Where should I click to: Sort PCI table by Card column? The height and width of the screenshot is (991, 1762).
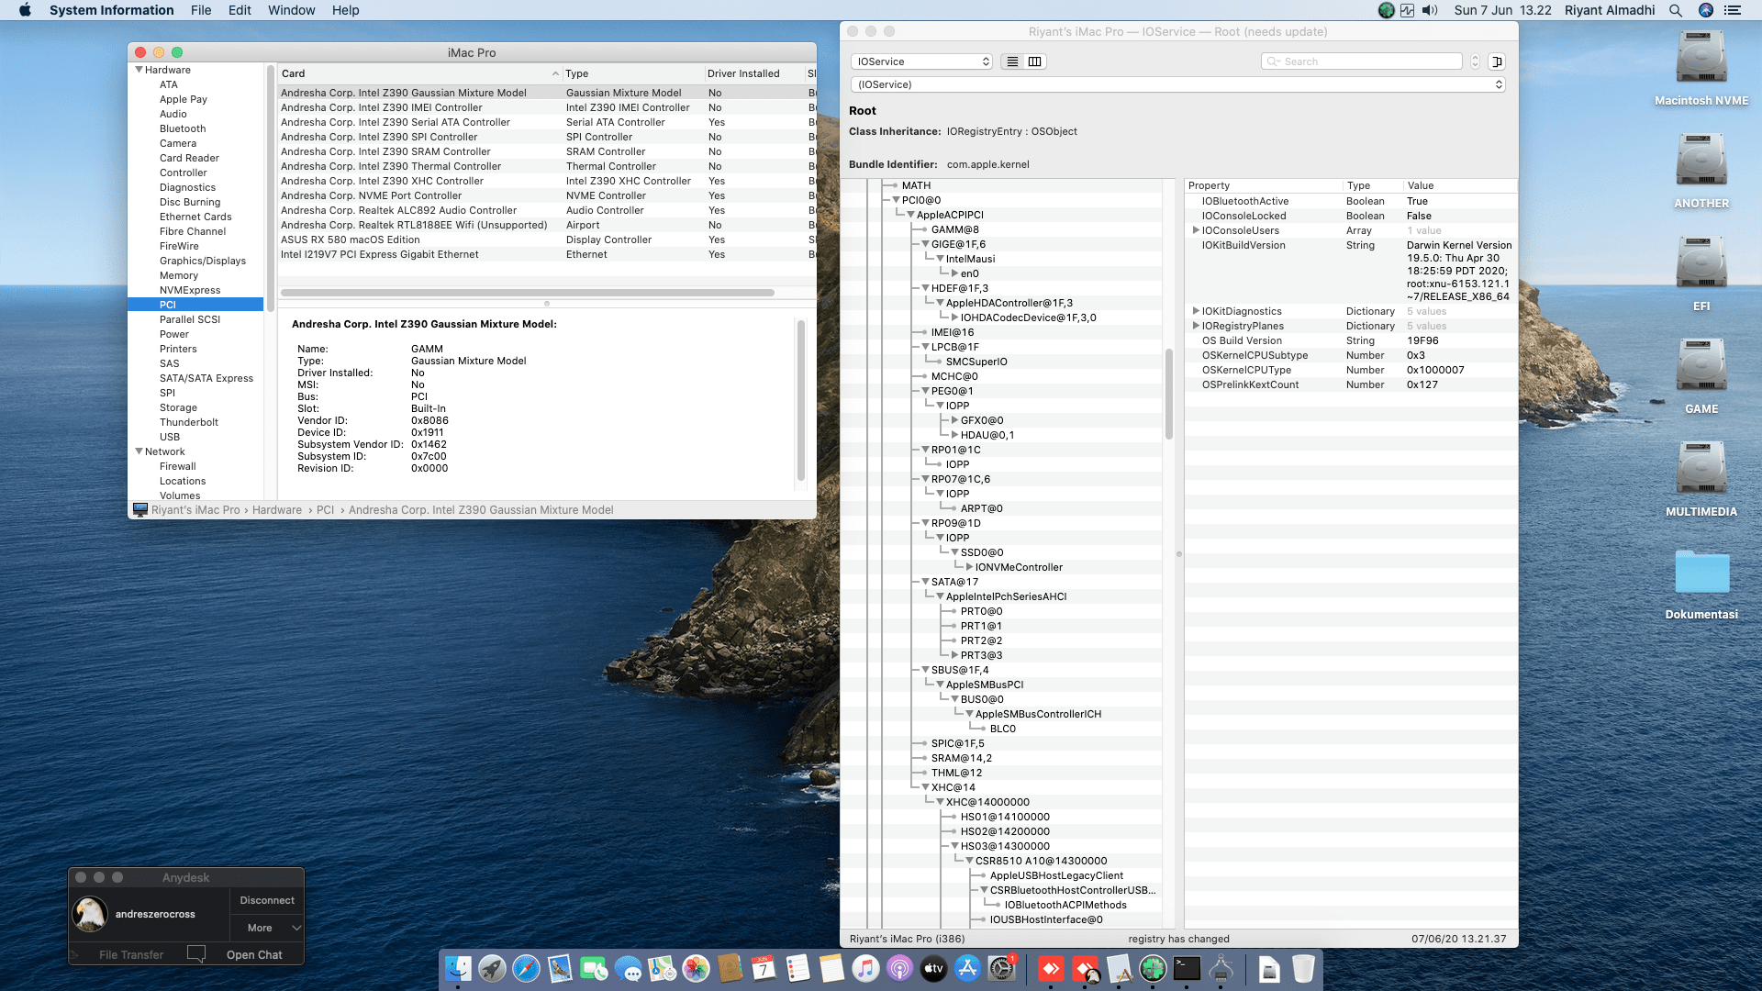420,73
